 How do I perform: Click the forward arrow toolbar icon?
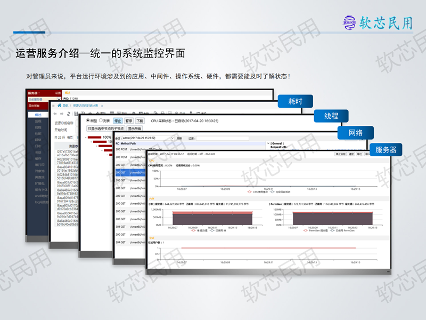62,114
